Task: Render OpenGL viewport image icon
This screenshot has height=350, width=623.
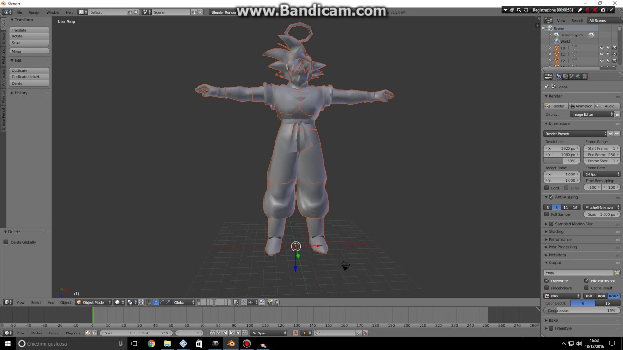Action: 270,302
